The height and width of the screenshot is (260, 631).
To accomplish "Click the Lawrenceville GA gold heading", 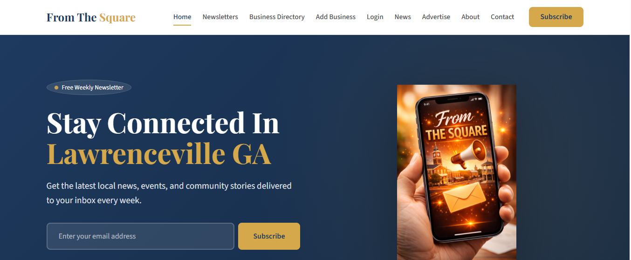I will tap(159, 154).
